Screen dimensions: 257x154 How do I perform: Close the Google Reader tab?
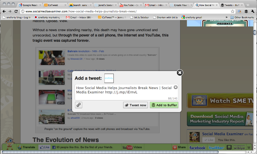40,5
